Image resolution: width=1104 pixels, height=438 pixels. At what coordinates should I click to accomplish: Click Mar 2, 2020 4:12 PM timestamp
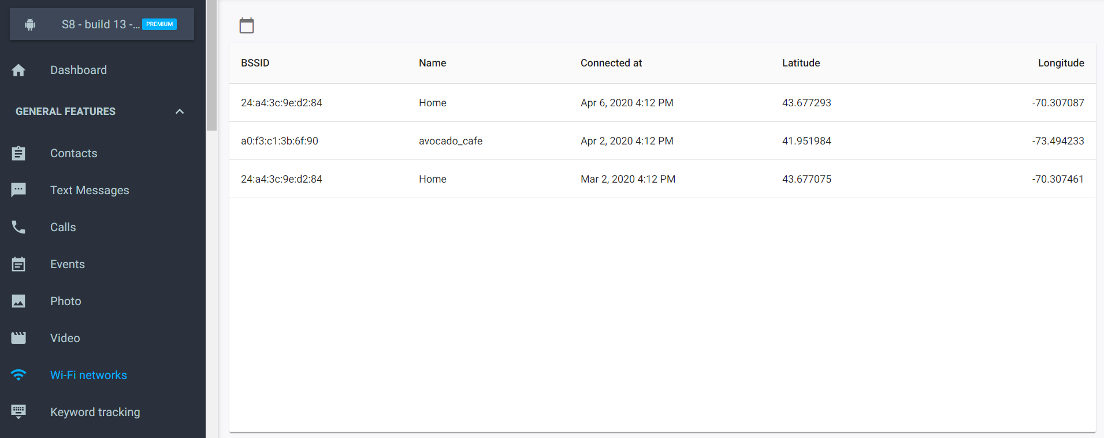[628, 179]
